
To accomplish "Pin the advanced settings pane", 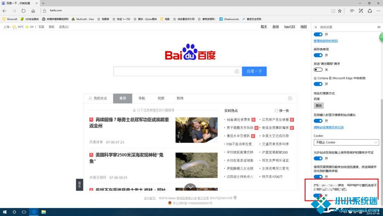I will (x=379, y=27).
